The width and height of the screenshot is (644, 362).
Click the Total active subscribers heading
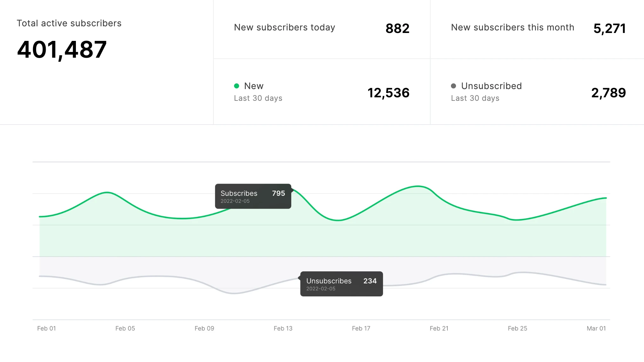tap(69, 23)
